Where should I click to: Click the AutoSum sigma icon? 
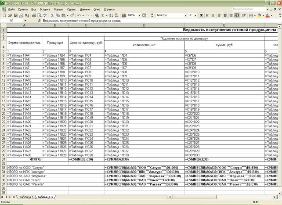[103, 15]
